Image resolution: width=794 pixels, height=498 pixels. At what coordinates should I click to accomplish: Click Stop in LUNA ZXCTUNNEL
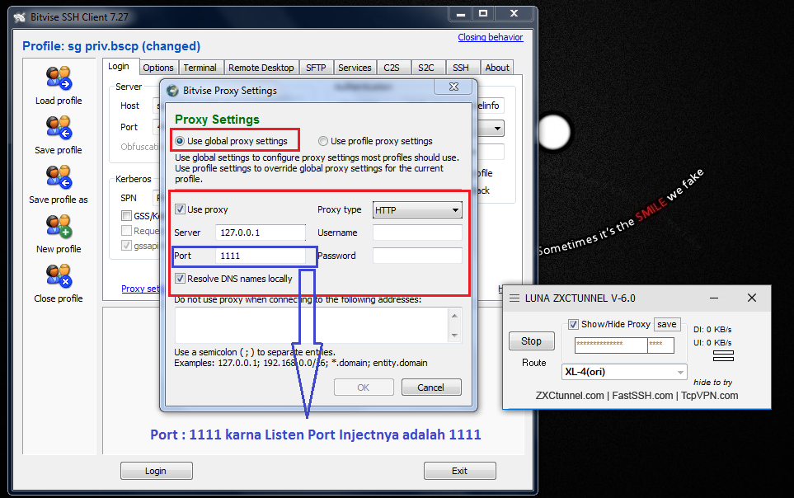coord(531,341)
